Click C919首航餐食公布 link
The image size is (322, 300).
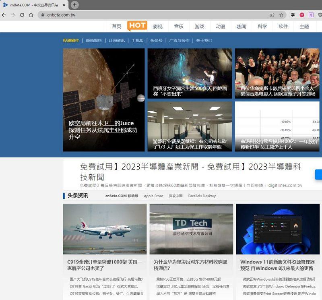pyautogui.click(x=106, y=294)
